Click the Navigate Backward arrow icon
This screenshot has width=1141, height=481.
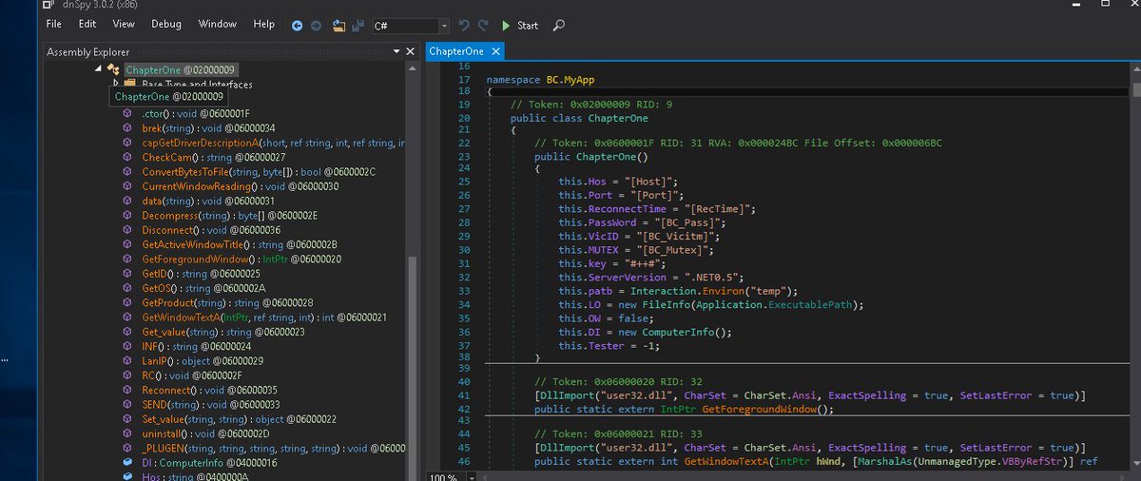tap(298, 26)
